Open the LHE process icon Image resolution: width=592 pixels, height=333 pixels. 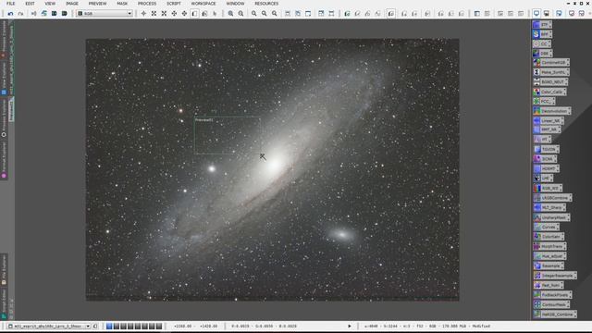[x=543, y=178]
